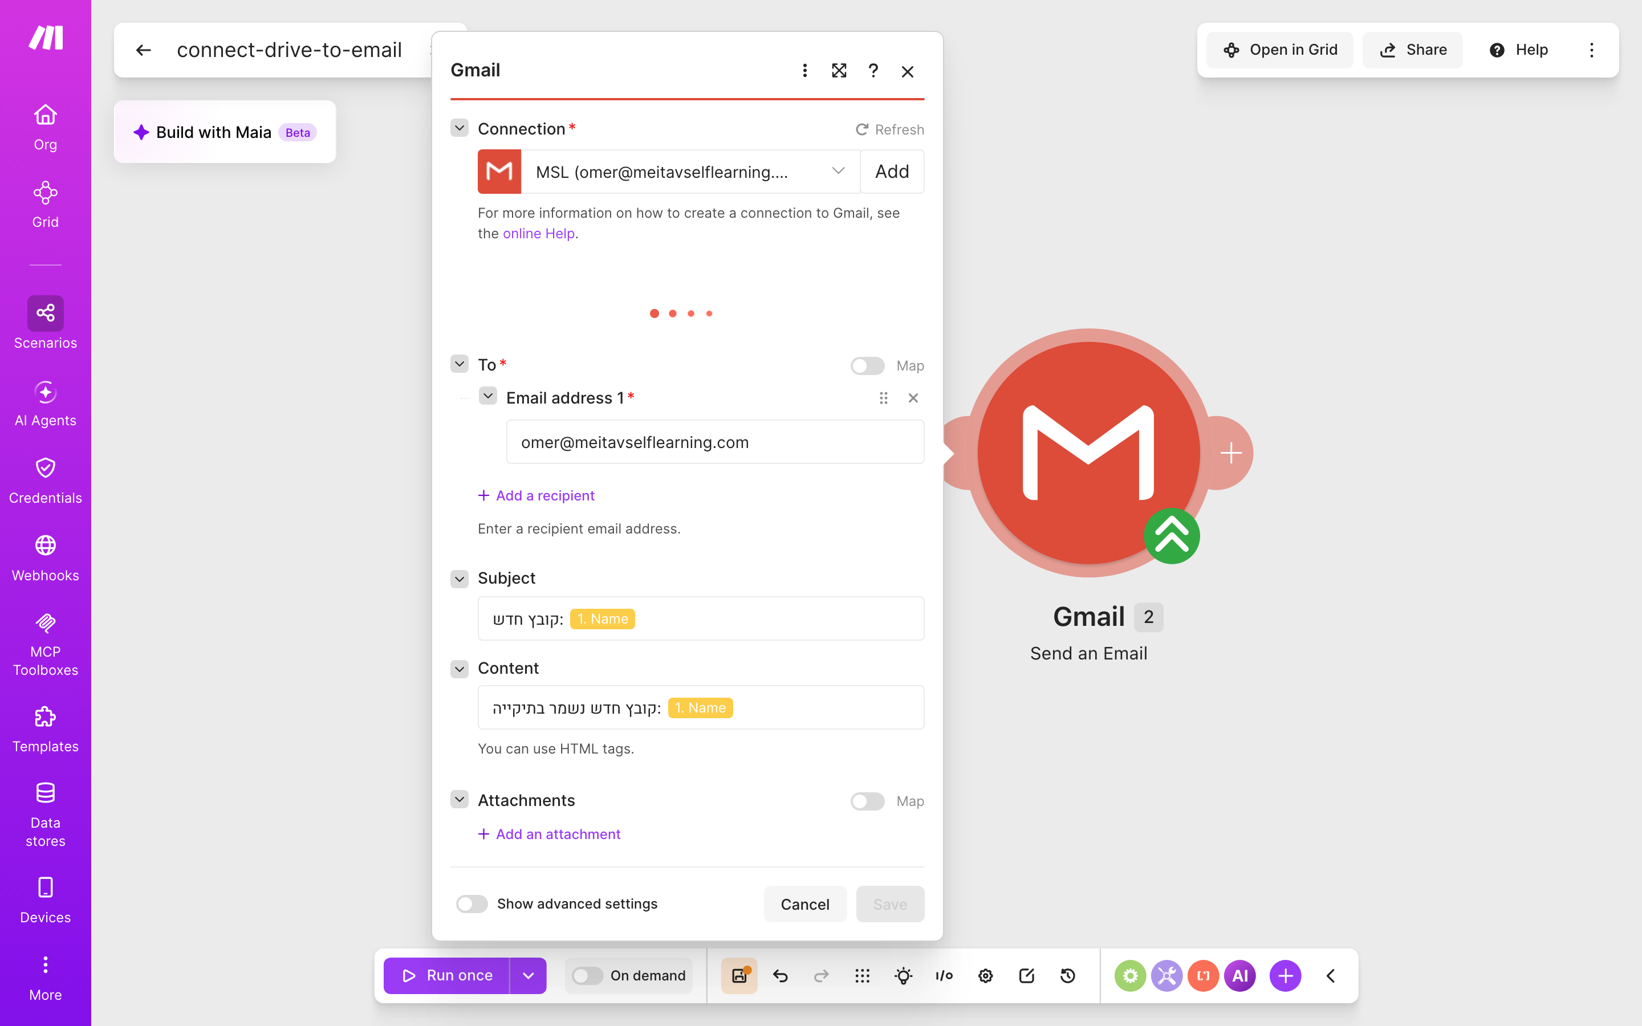Open the Gmail dialog options menu
The height and width of the screenshot is (1026, 1642).
804,71
